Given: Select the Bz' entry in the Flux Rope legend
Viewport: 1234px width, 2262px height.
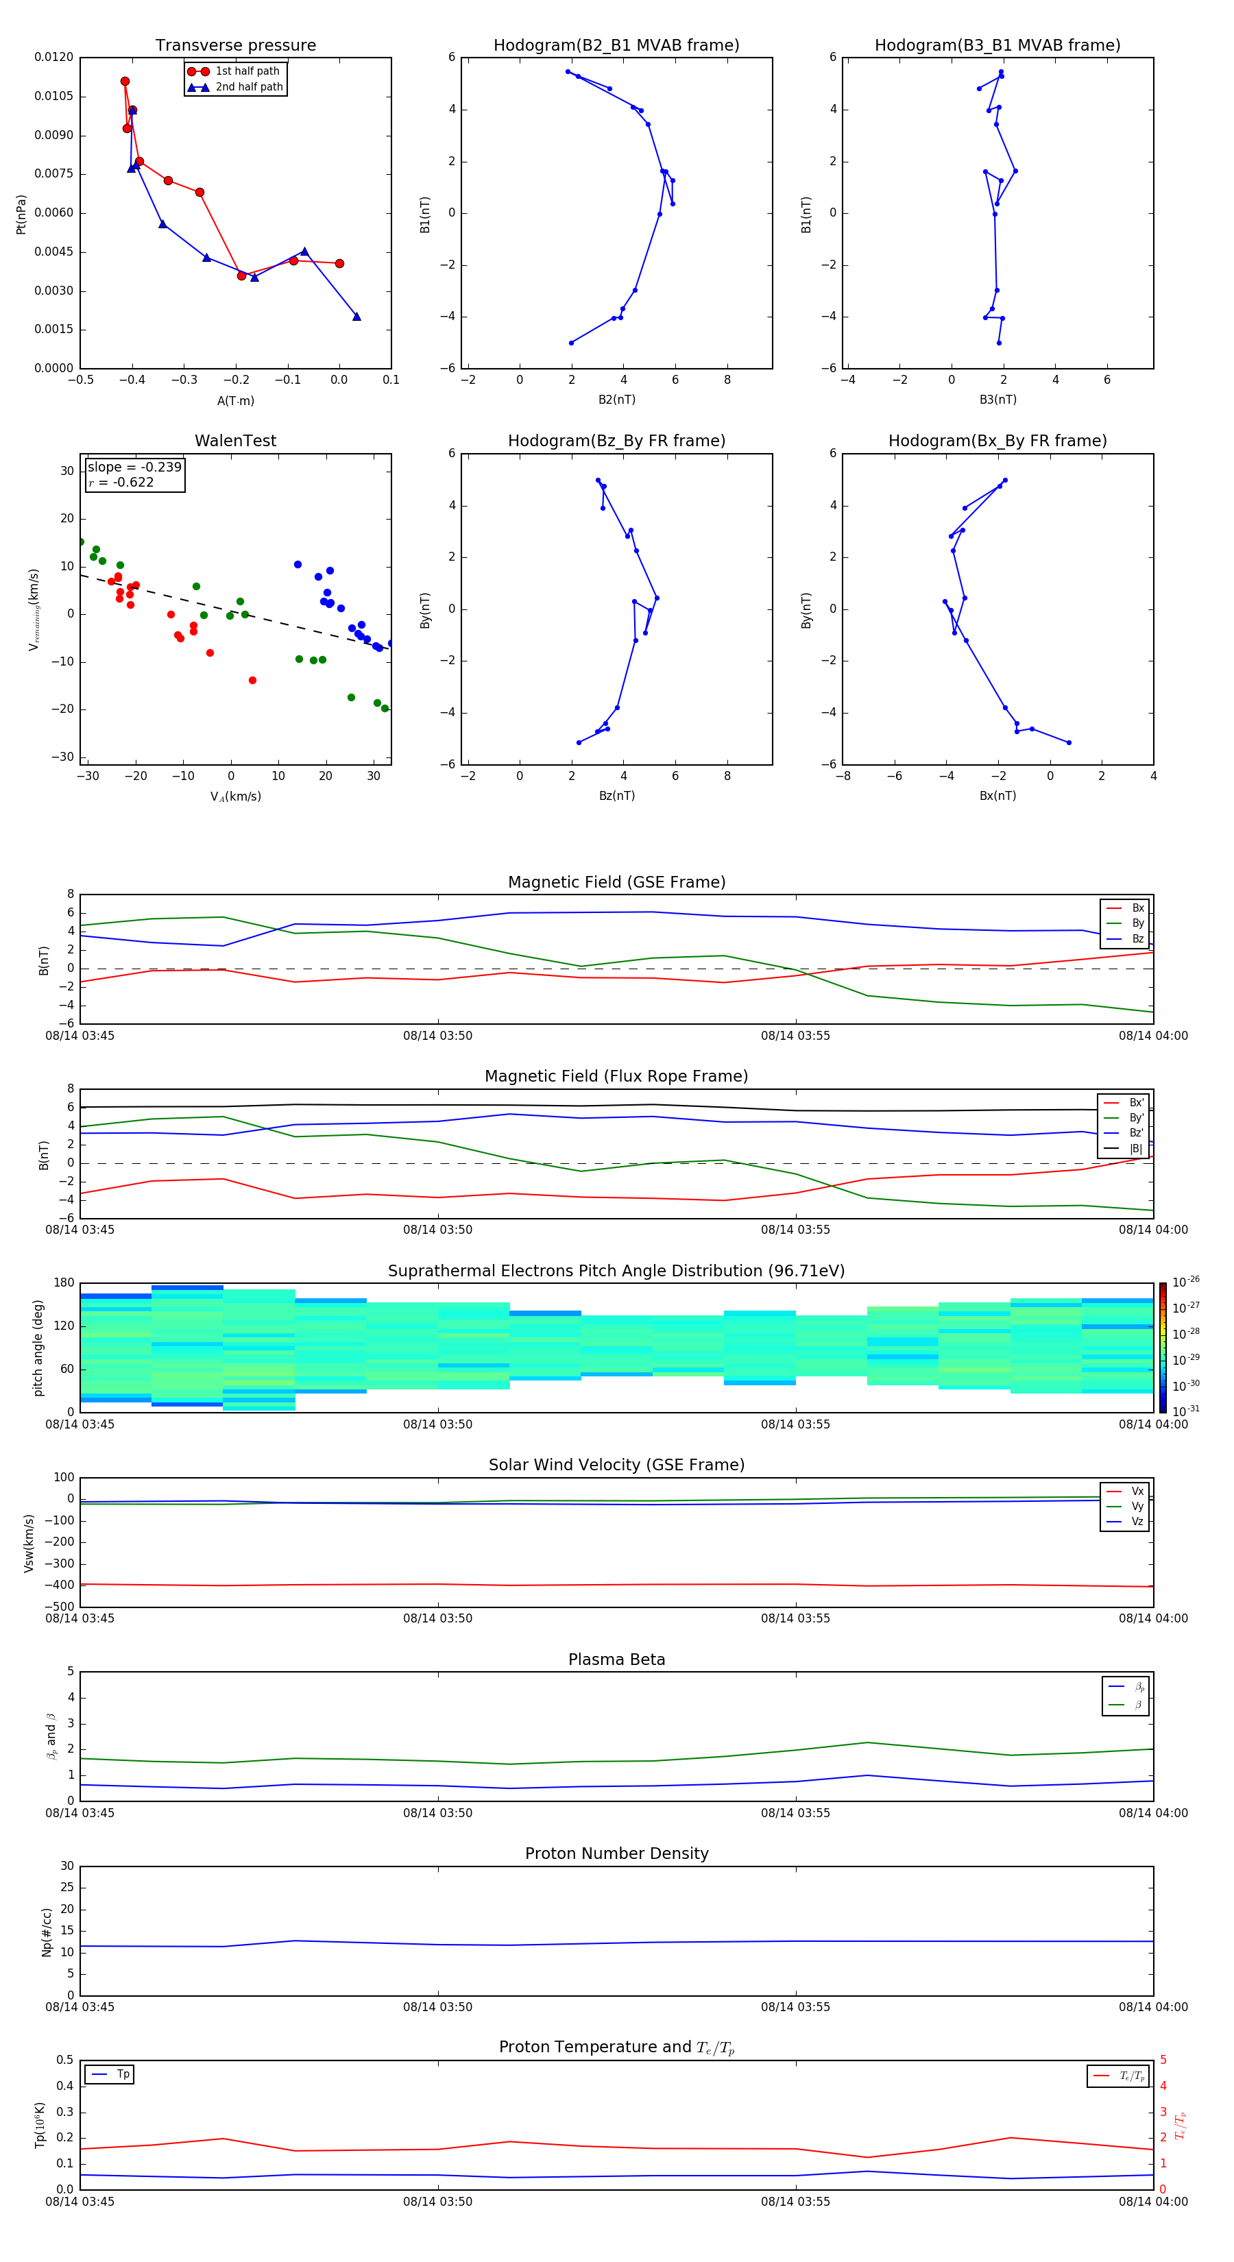Looking at the screenshot, I should 1124,1134.
